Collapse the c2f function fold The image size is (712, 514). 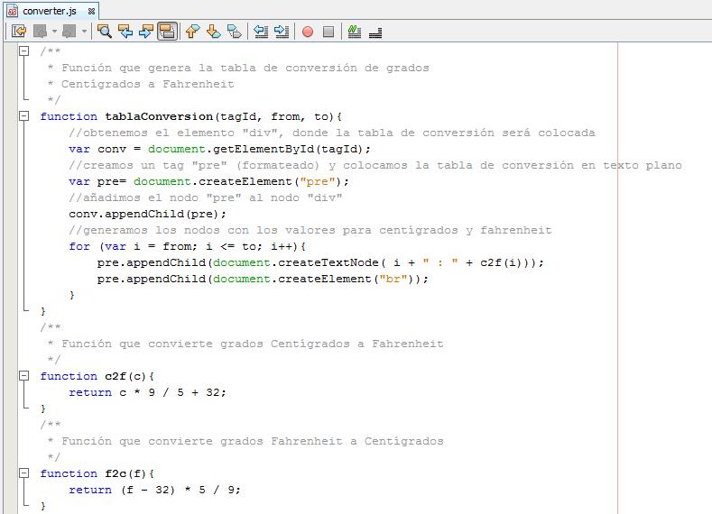point(24,376)
